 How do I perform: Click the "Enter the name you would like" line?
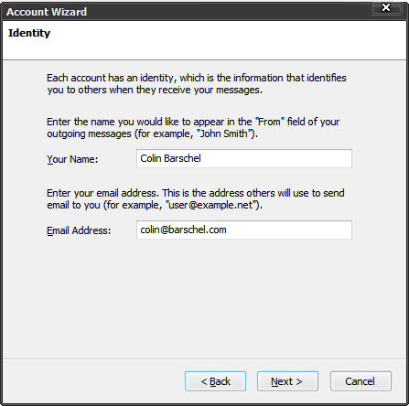coord(193,122)
